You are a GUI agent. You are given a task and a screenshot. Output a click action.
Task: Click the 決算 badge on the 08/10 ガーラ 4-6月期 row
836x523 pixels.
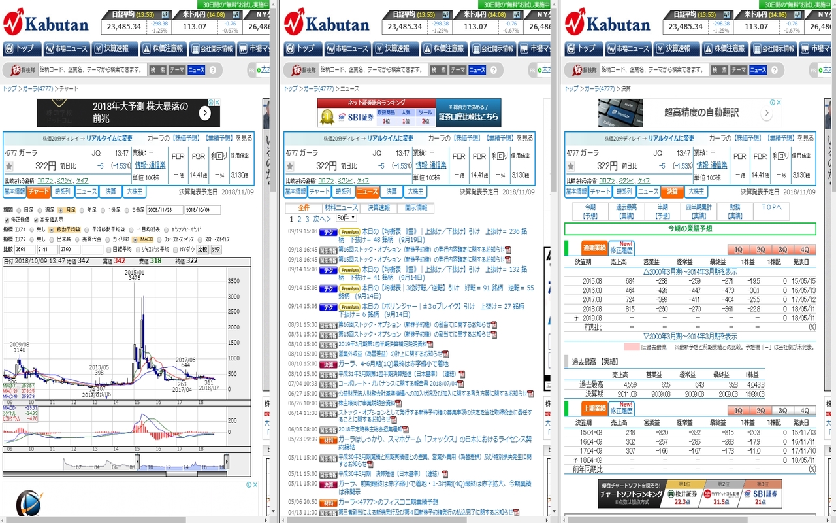tap(328, 364)
